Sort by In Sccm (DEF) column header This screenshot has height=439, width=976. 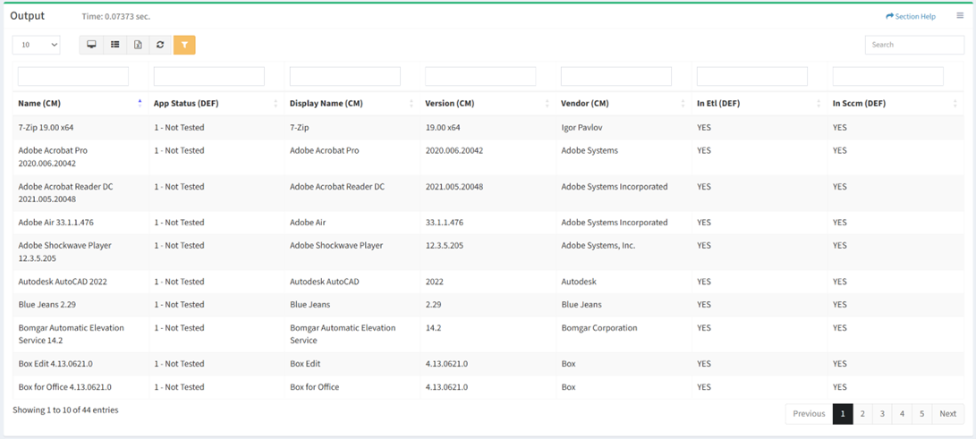[895, 104]
